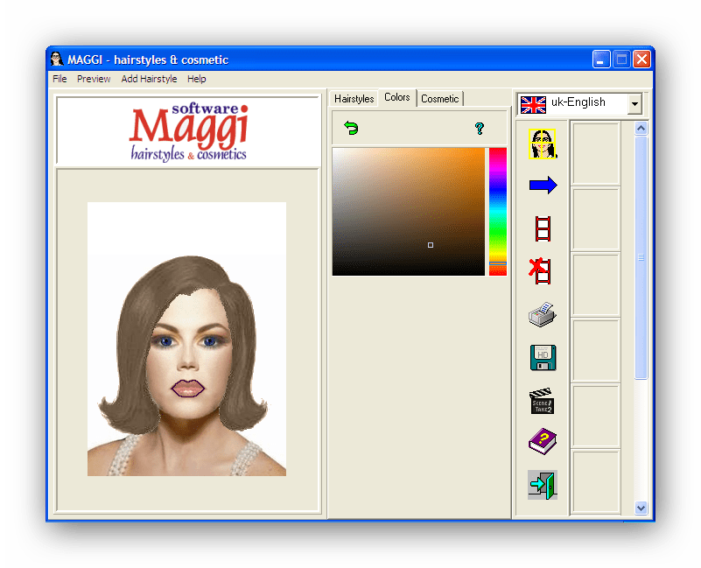Click the blue right arrow icon
The height and width of the screenshot is (568, 701).
[543, 186]
